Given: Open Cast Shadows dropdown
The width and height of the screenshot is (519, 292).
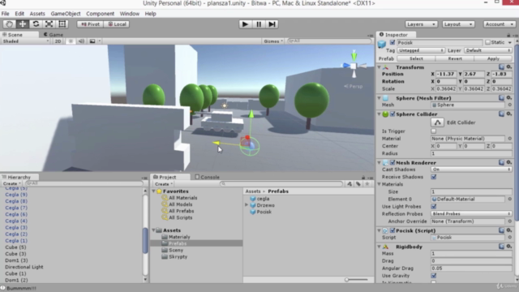Looking at the screenshot, I should pyautogui.click(x=471, y=170).
